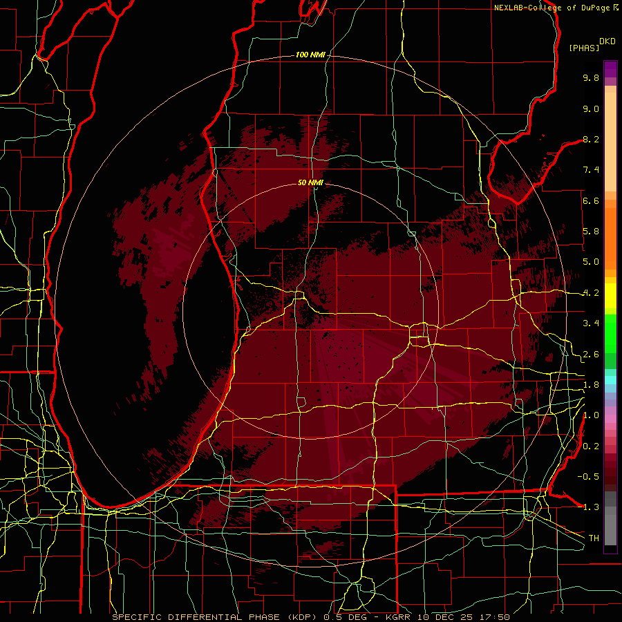This screenshot has width=622, height=622.
Task: Click the 0.2 scale value
Action: pyautogui.click(x=591, y=446)
